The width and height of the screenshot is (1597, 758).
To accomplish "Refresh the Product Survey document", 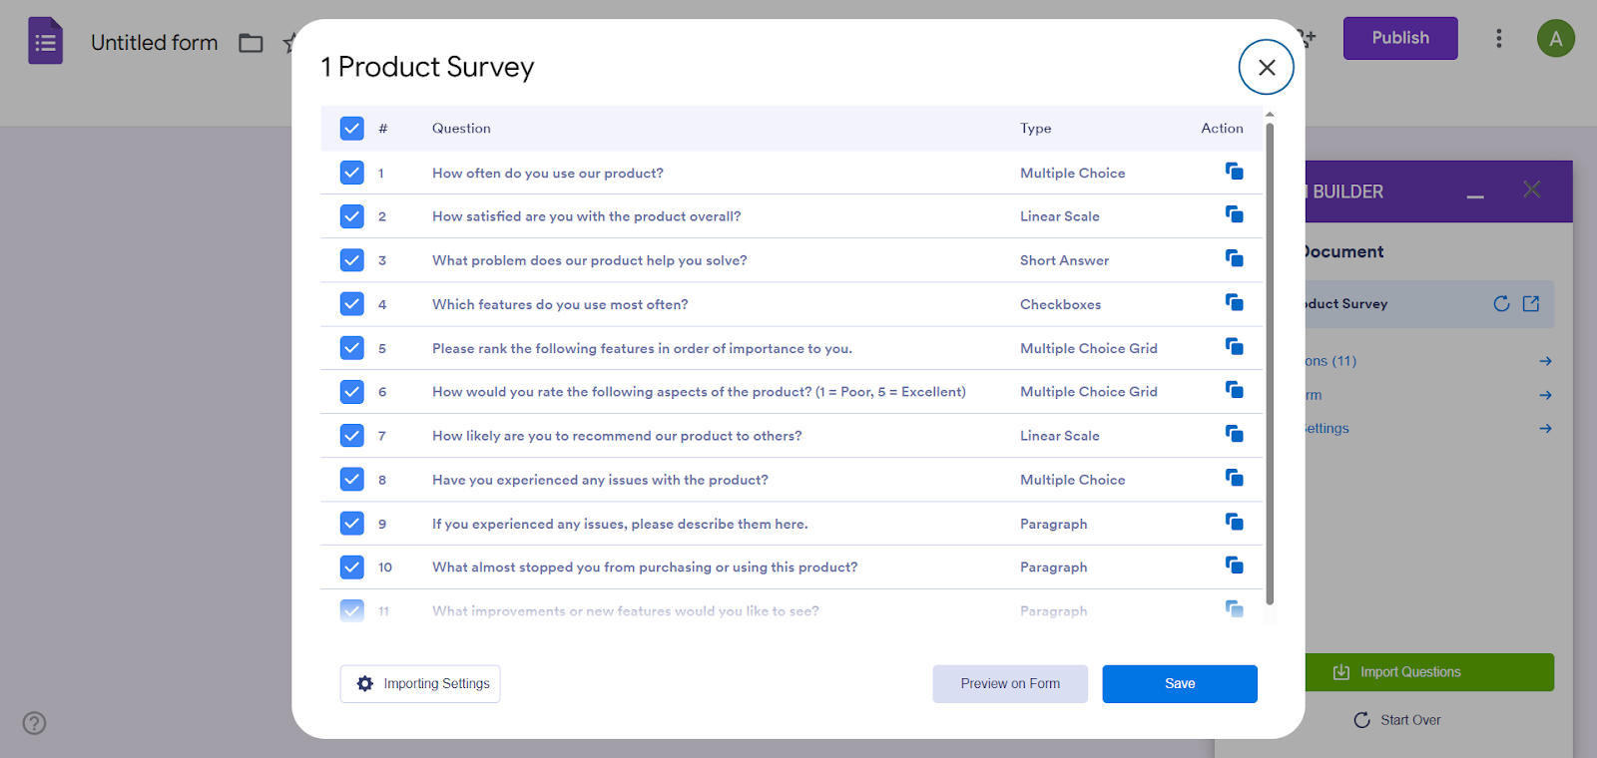I will (x=1501, y=304).
